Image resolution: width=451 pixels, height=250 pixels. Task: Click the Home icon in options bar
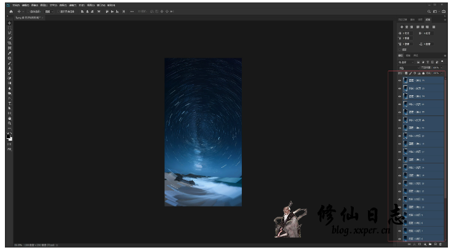pos(10,11)
